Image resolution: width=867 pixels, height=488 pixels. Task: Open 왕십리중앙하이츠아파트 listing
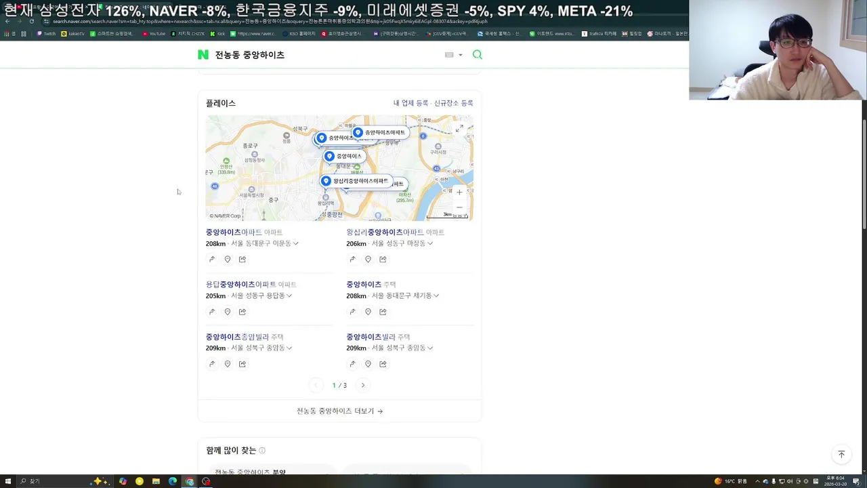click(385, 232)
